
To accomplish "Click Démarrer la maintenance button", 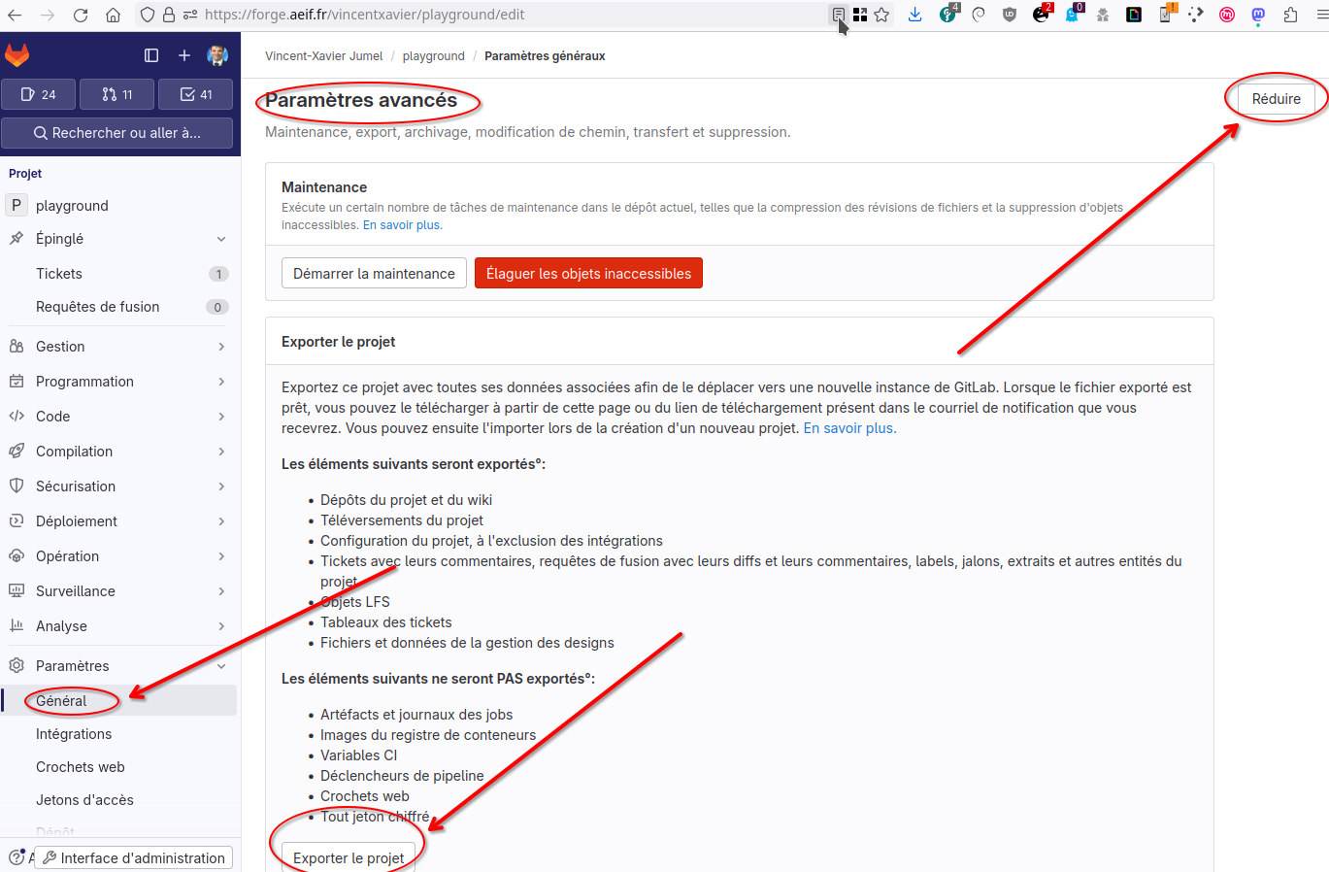I will click(374, 274).
